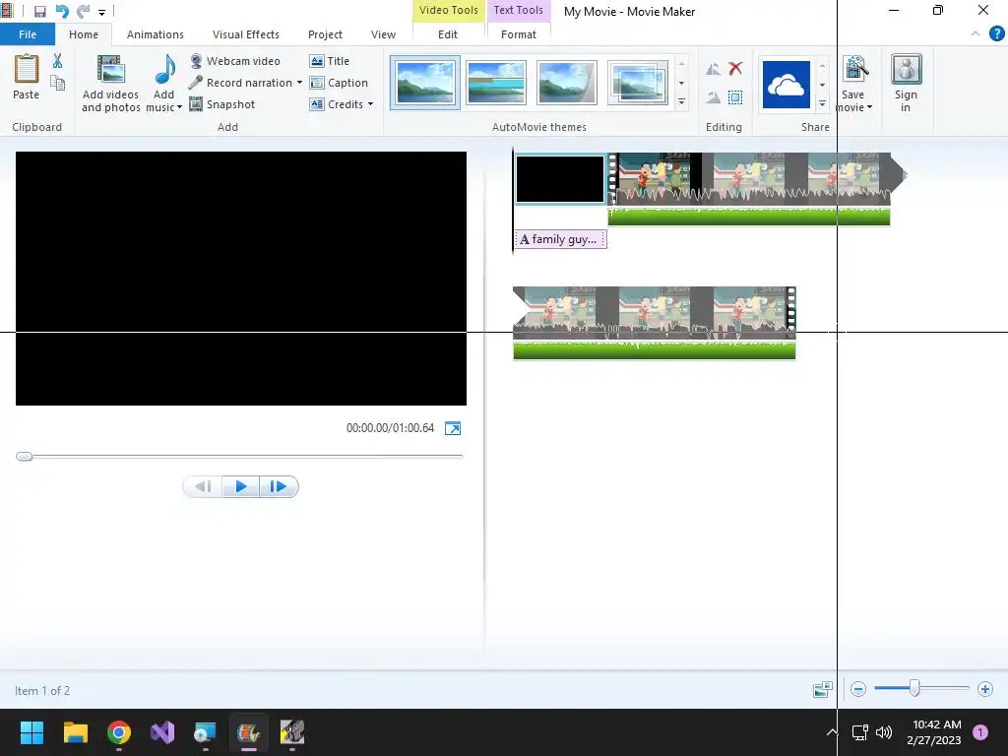Screen dimensions: 1008x756
Task: Click the Copy icon
Action: [58, 83]
